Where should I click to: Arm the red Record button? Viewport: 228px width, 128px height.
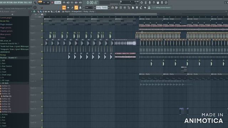[52, 2]
